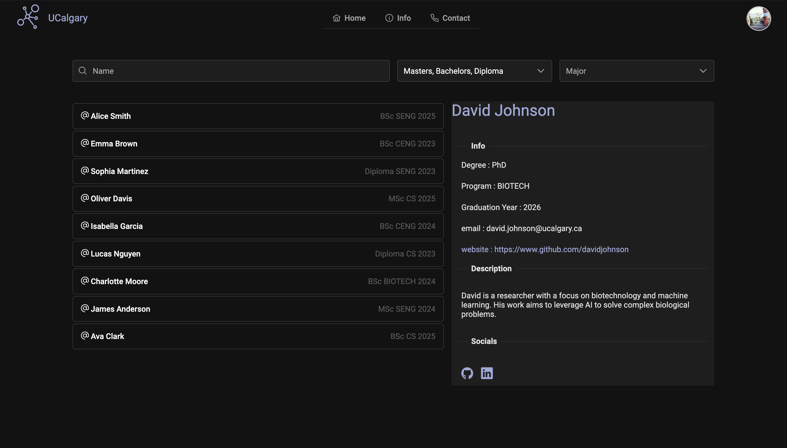Click the phone icon beside Contact
787x448 pixels.
click(434, 18)
